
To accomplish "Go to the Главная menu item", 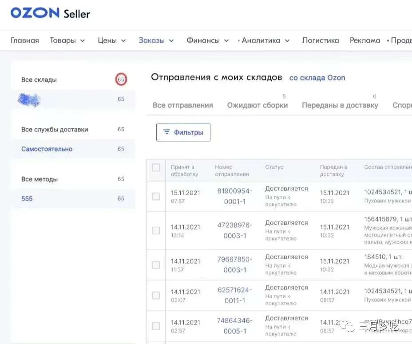I will 25,40.
